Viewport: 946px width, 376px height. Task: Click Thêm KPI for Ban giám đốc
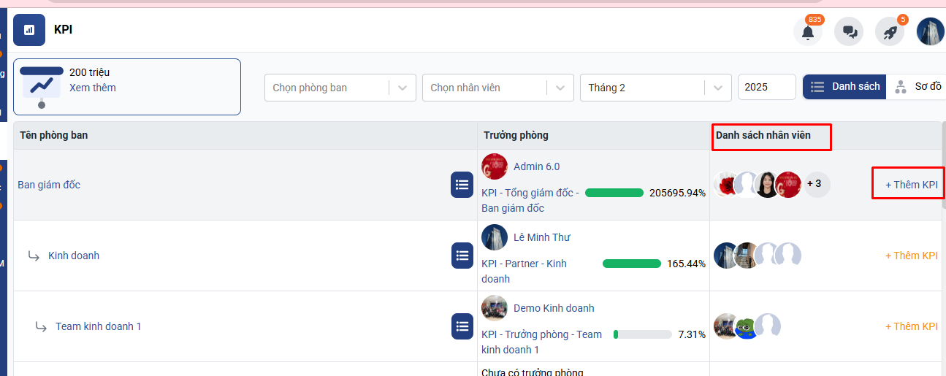point(911,185)
